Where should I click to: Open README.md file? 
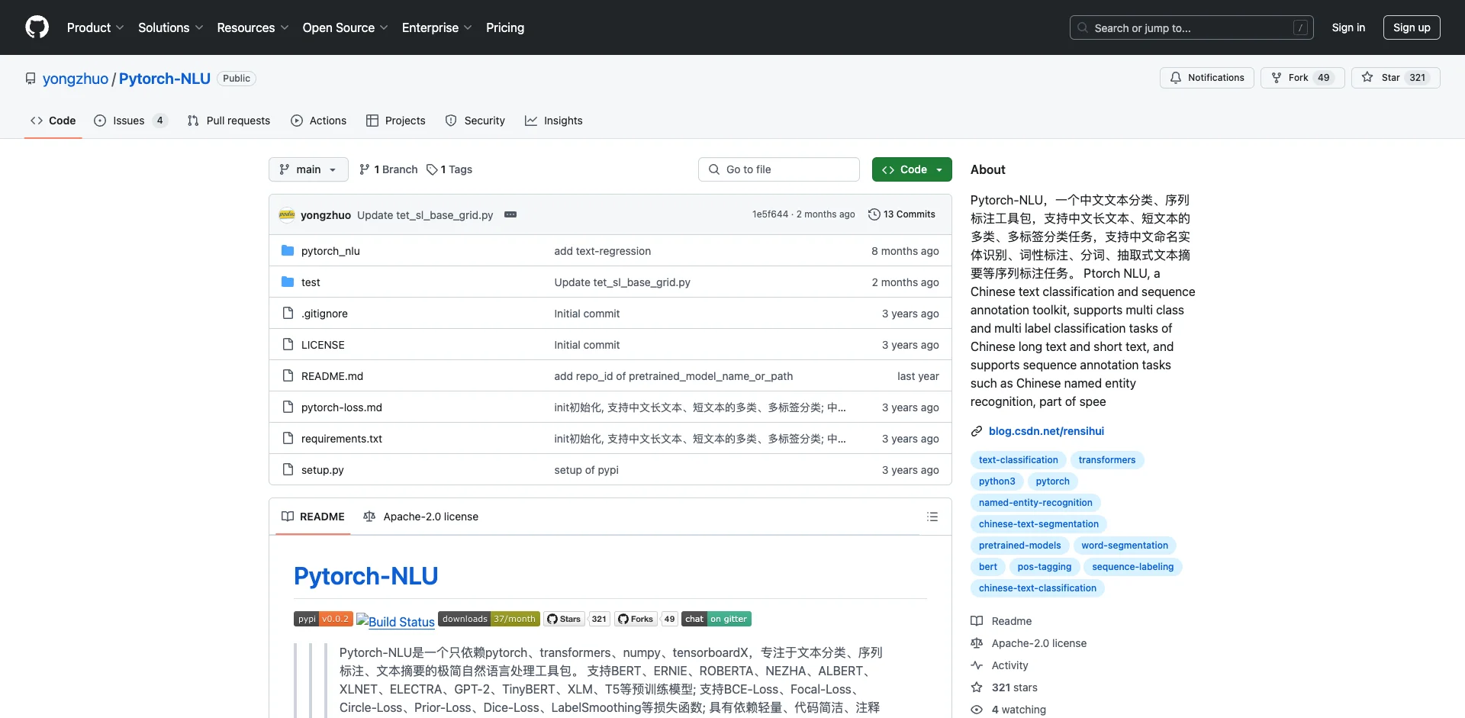332,376
